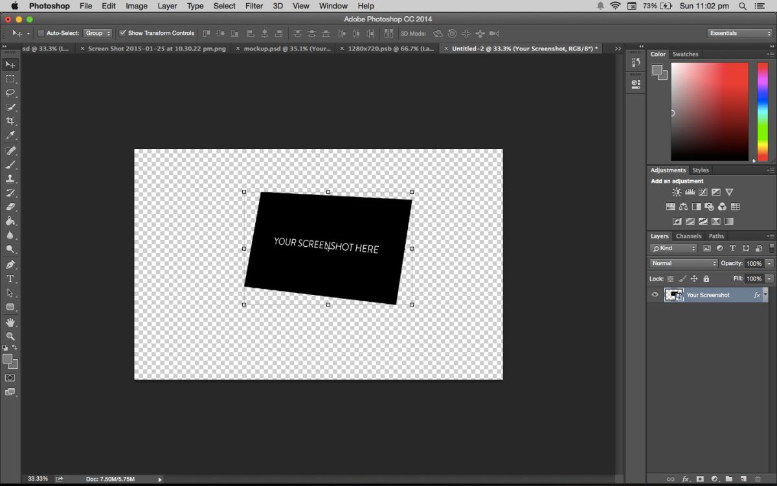Click the hue spectrum slider
This screenshot has height=486, width=777.
point(762,111)
